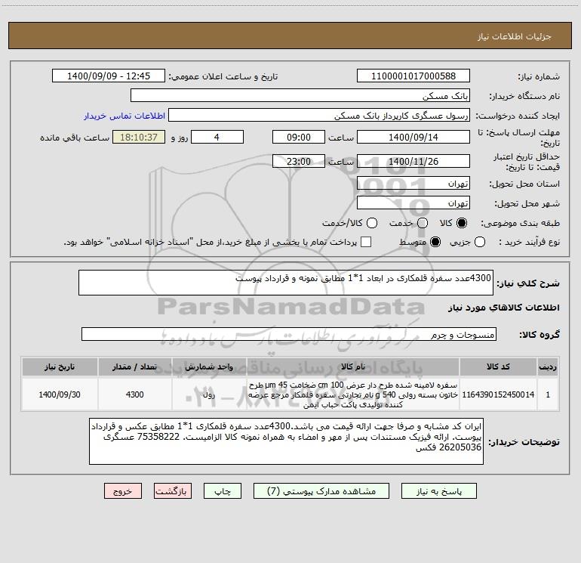581x563 pixels.
Task: Click the unit cell 'رول'
Action: pos(209,394)
